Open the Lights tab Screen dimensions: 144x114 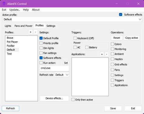coord(8,26)
